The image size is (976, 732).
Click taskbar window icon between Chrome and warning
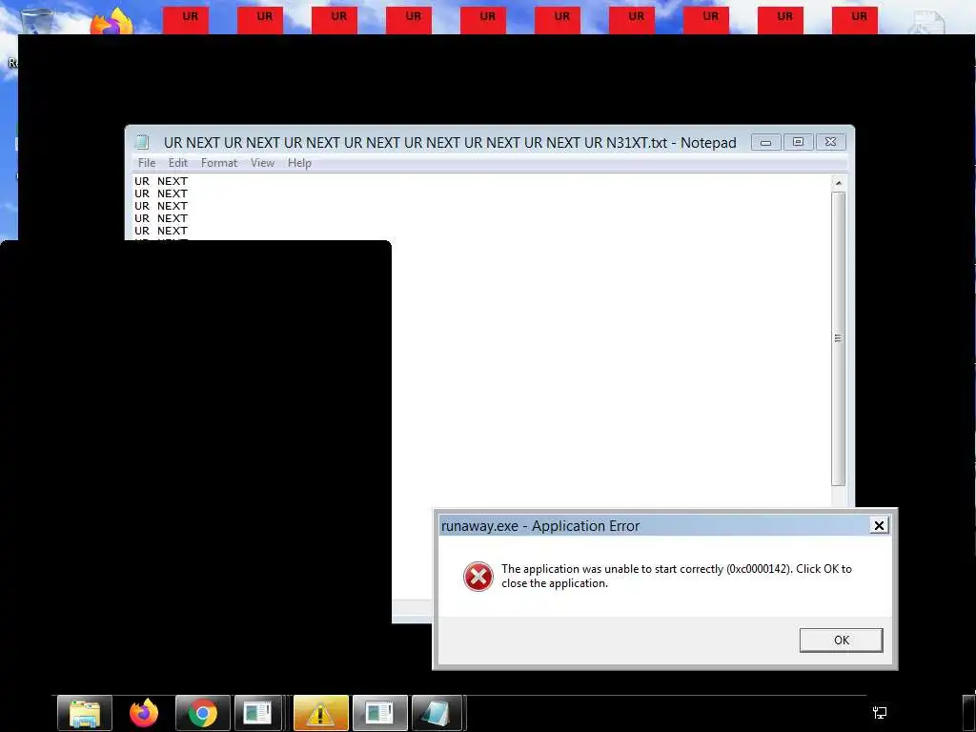tap(257, 713)
